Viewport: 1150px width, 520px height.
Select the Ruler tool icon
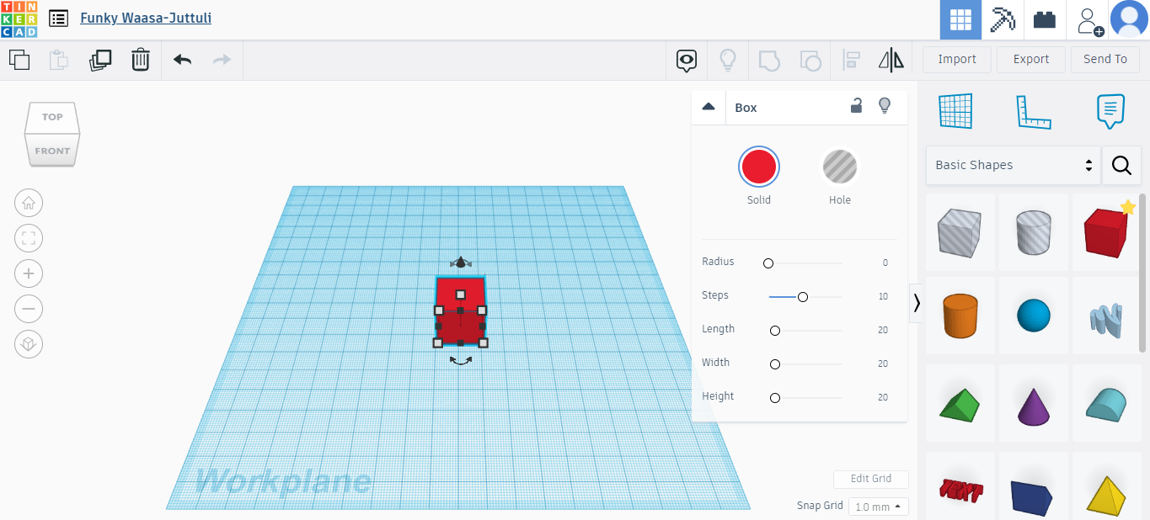point(1034,112)
